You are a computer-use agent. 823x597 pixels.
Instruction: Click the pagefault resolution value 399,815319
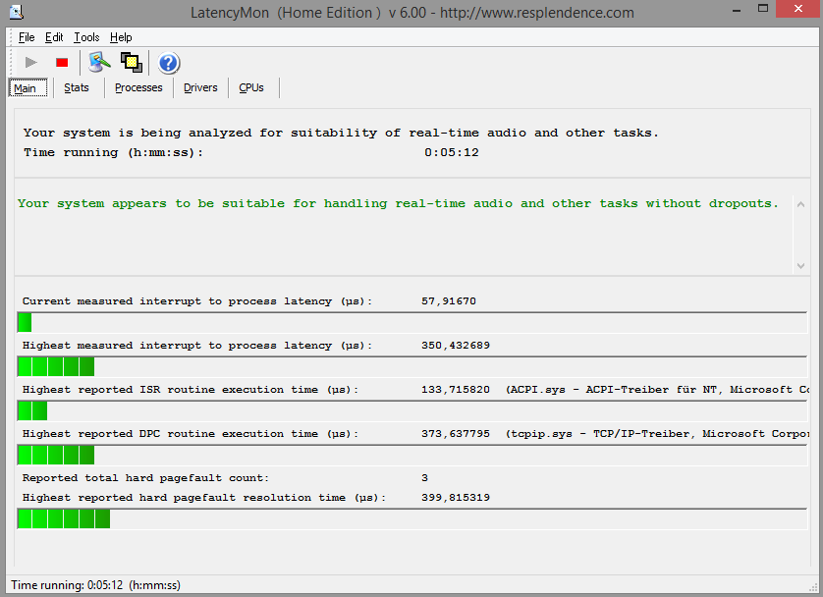click(456, 497)
